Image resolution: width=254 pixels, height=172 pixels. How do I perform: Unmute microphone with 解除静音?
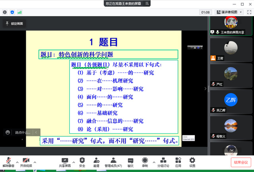click(8, 162)
